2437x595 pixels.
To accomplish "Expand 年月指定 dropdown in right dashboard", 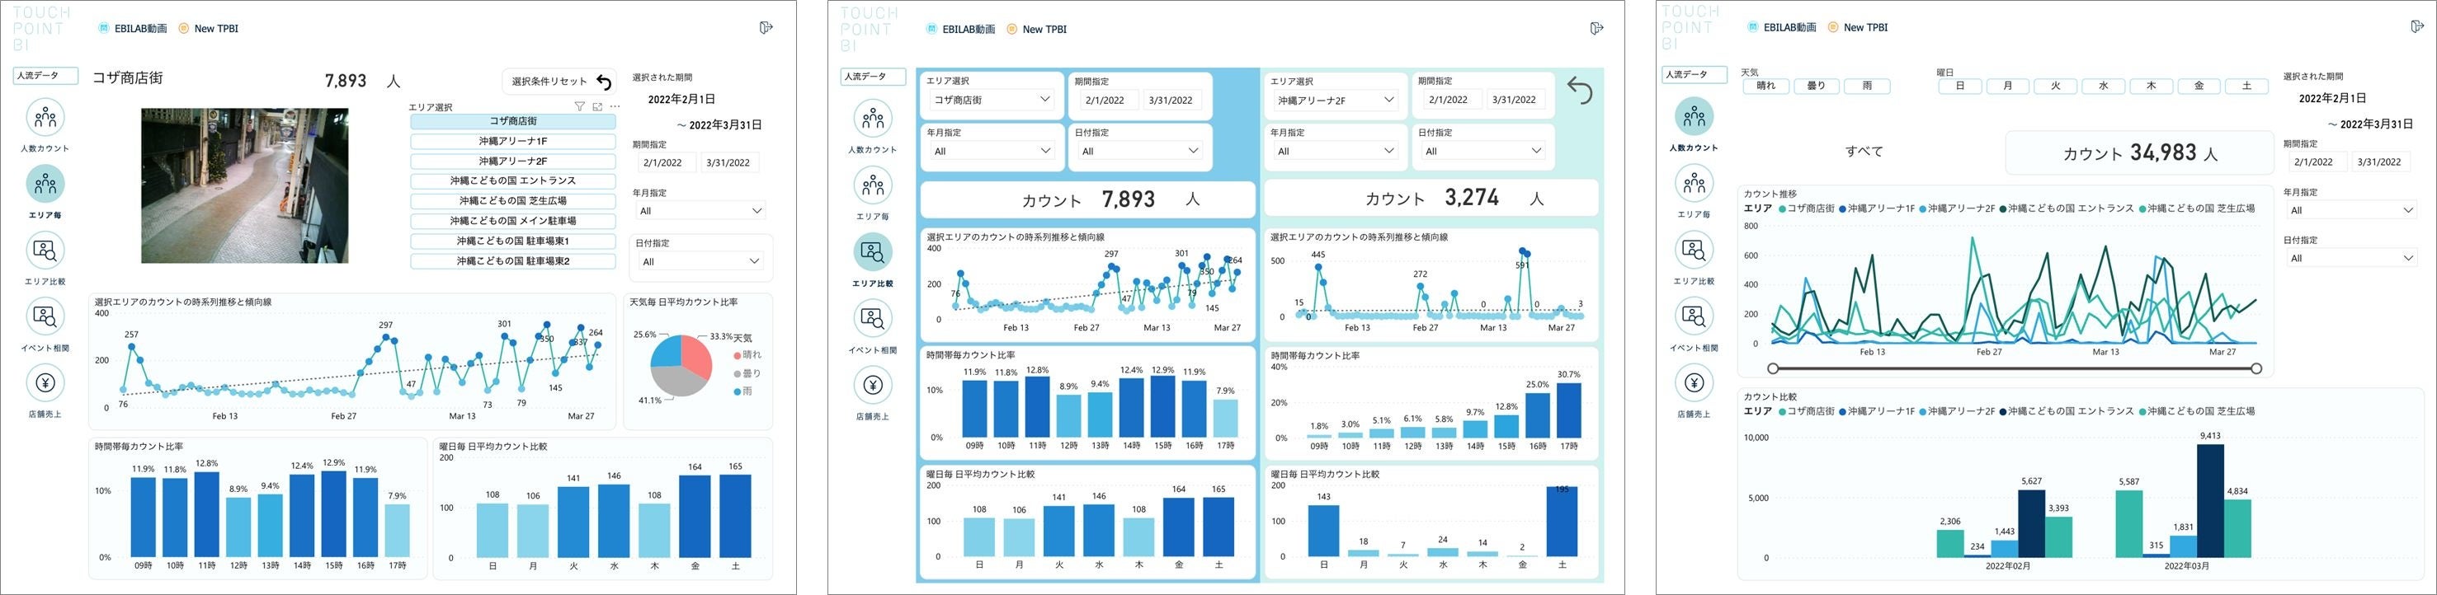I will pyautogui.click(x=2352, y=209).
